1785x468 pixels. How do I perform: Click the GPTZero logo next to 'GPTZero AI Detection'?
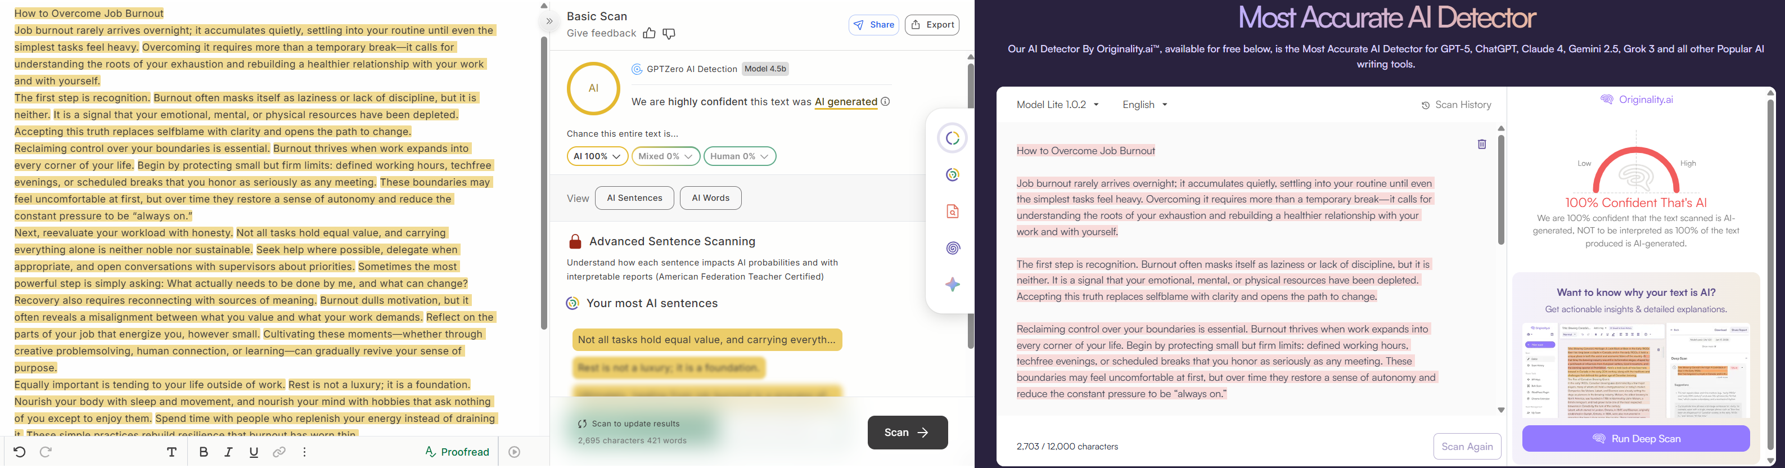coord(637,69)
